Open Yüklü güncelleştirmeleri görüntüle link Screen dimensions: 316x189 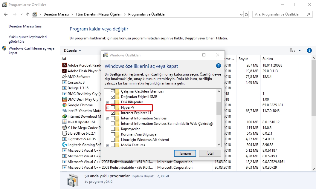pos(28,39)
